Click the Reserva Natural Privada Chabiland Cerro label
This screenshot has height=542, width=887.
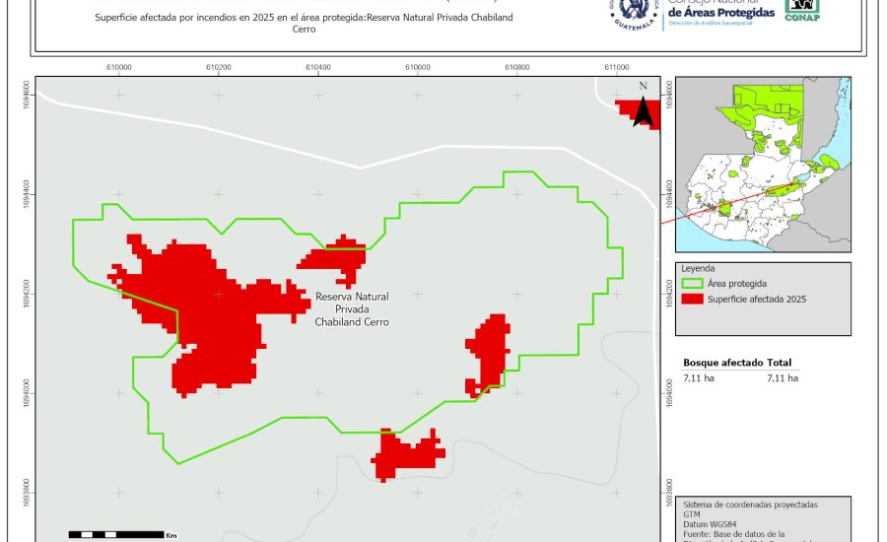[x=352, y=308]
